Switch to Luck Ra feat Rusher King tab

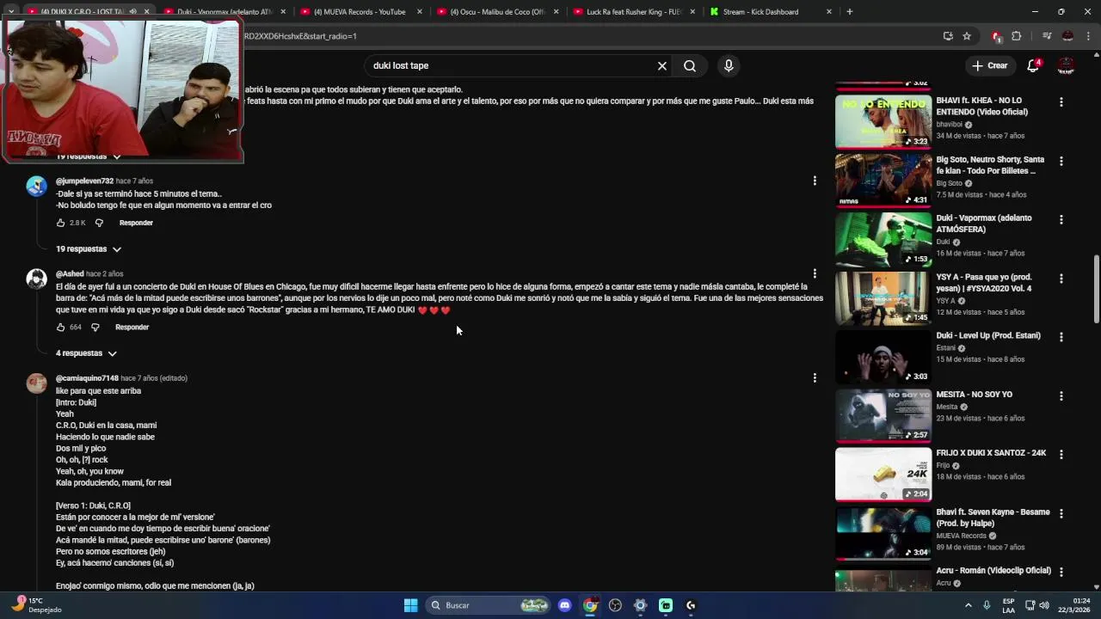coord(633,12)
